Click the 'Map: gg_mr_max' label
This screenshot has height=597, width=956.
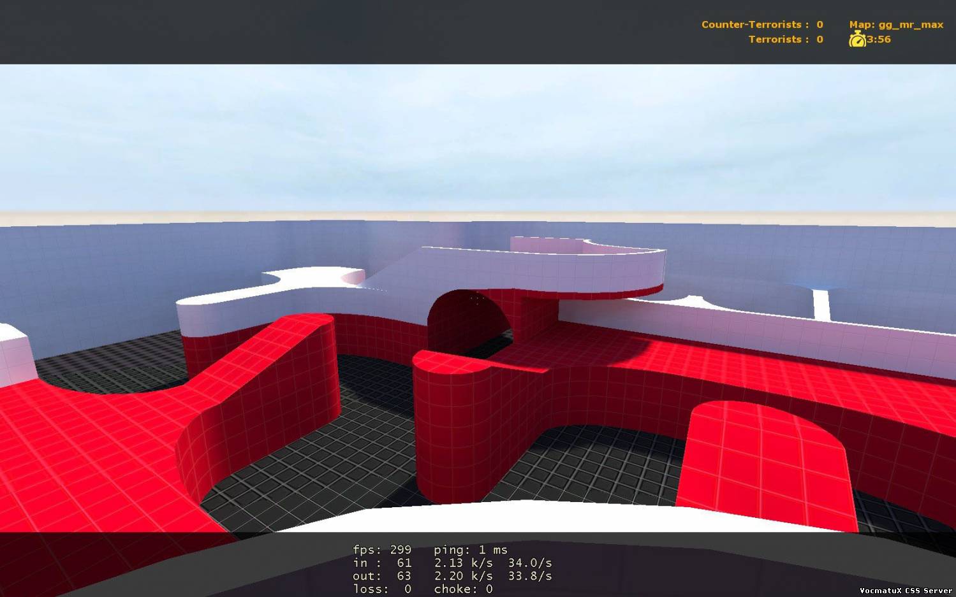[896, 25]
